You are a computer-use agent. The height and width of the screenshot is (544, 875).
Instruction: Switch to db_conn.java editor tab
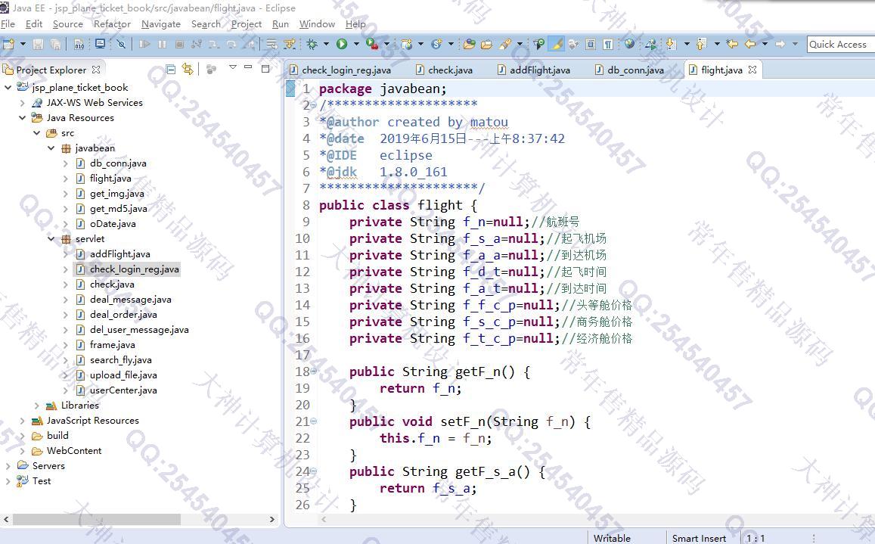(629, 70)
